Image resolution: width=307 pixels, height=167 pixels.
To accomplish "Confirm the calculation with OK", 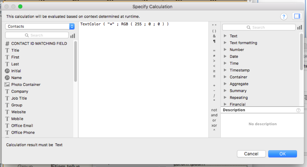I will (282, 154).
